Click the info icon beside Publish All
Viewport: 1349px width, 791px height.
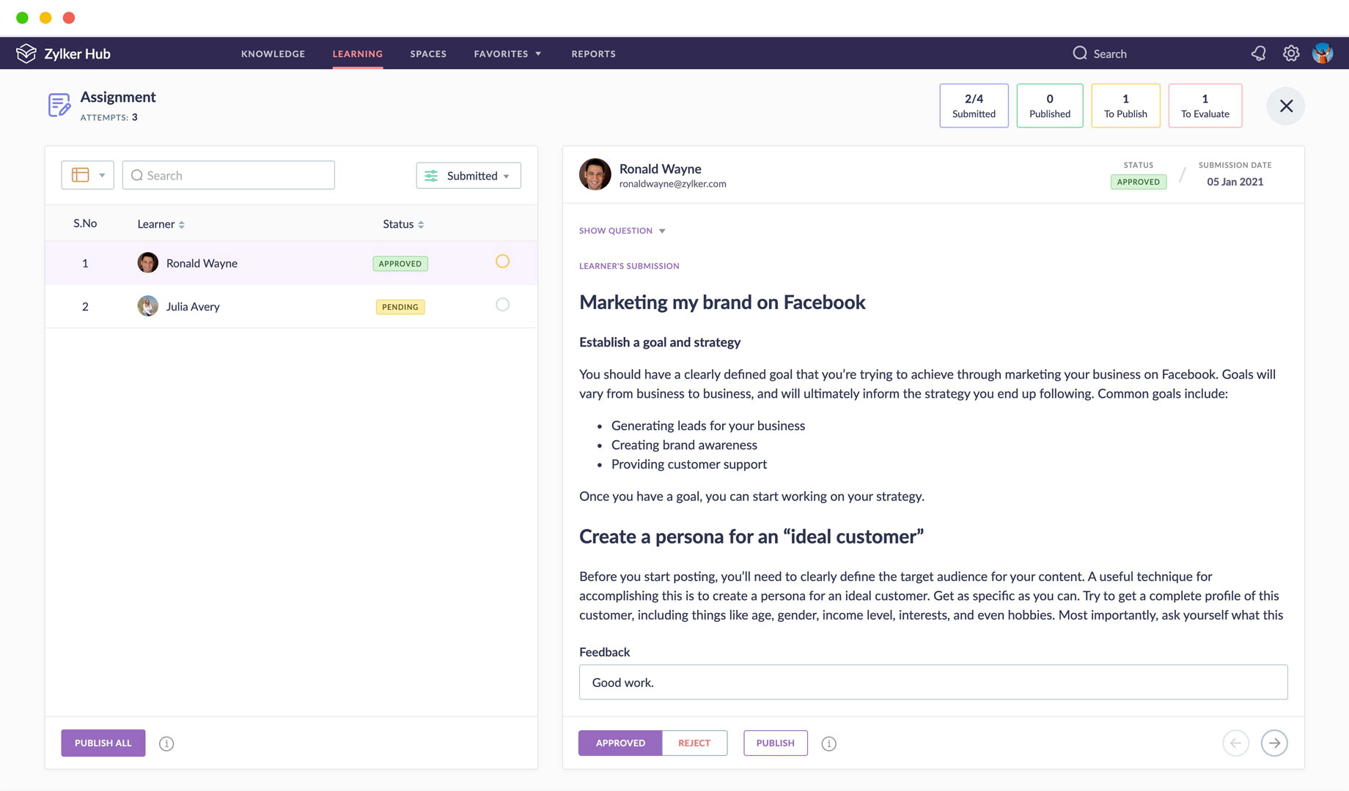click(x=166, y=743)
